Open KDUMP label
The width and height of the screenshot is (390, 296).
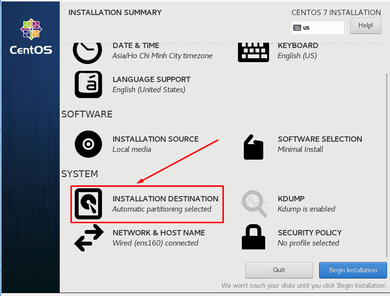291,198
